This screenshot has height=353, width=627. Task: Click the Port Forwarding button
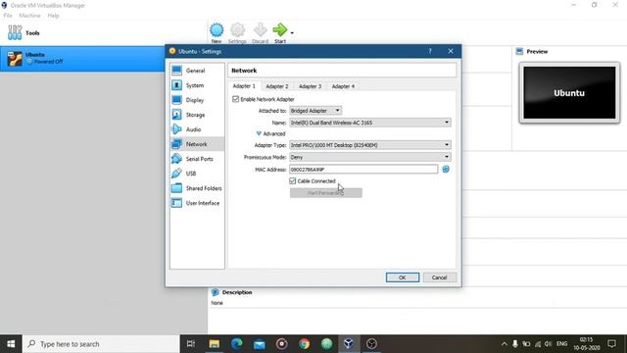tap(326, 193)
